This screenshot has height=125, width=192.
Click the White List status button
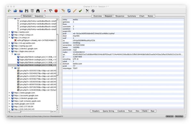[170, 116]
